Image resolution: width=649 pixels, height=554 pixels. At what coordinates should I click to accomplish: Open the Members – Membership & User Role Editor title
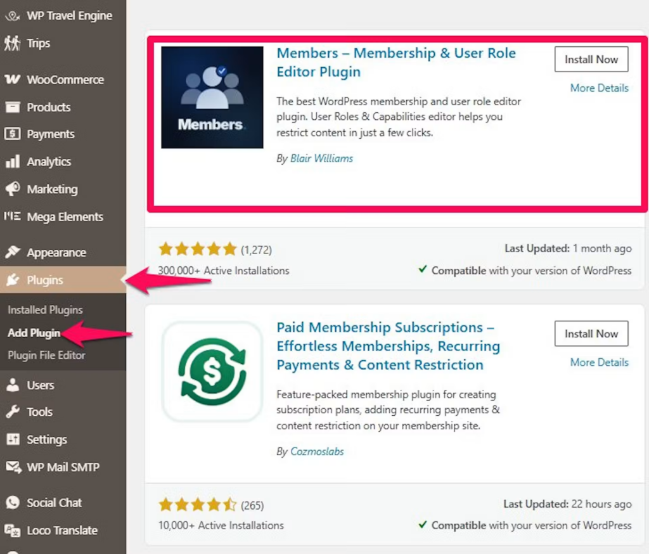pos(396,63)
